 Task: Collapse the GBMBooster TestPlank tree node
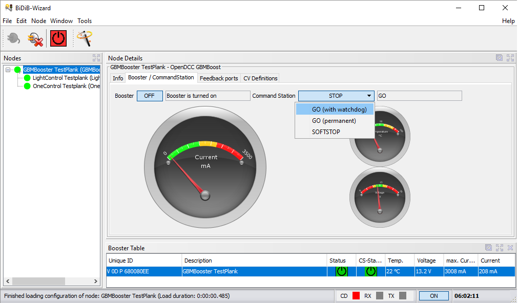coord(8,70)
